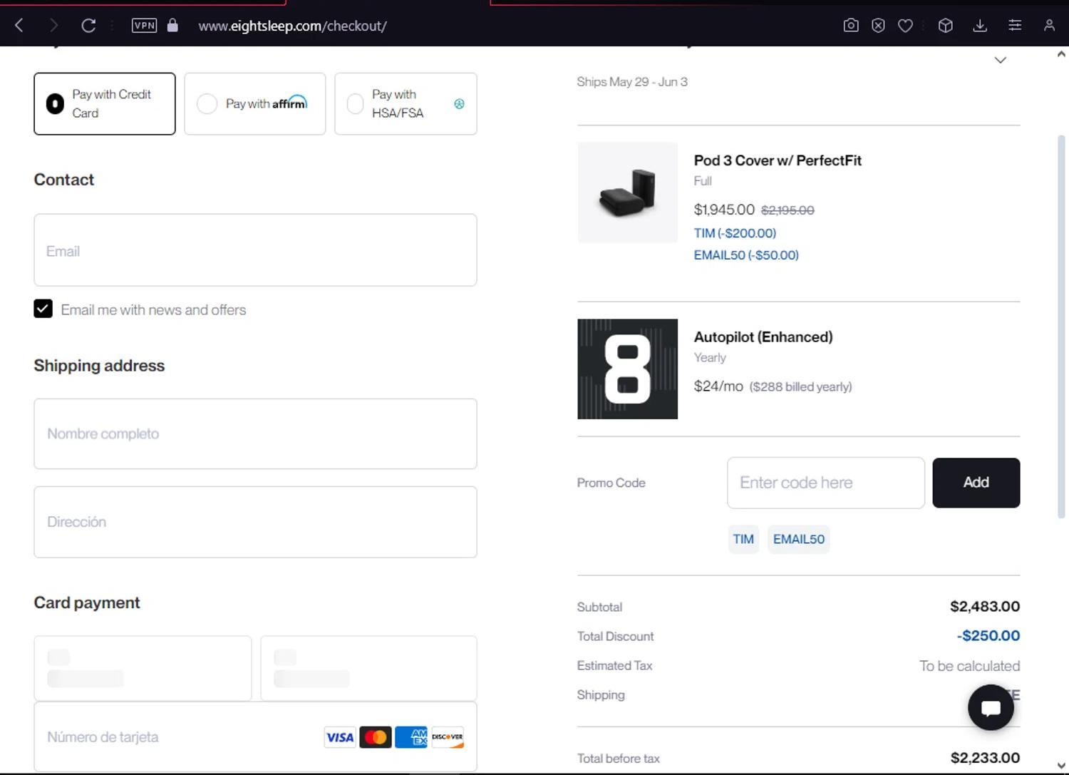
Task: Click the Nombre completo field
Action: pyautogui.click(x=255, y=433)
